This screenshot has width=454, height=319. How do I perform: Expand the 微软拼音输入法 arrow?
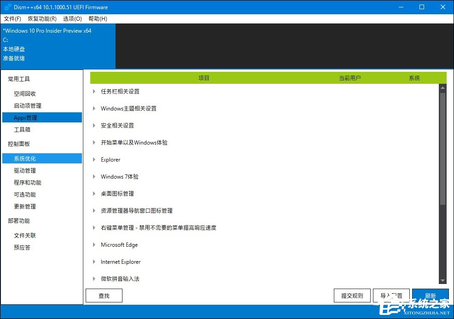(94, 279)
